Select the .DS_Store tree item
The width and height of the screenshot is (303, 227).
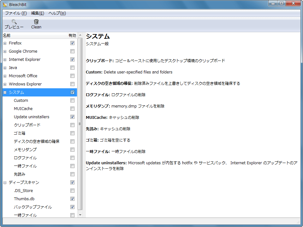pyautogui.click(x=23, y=191)
